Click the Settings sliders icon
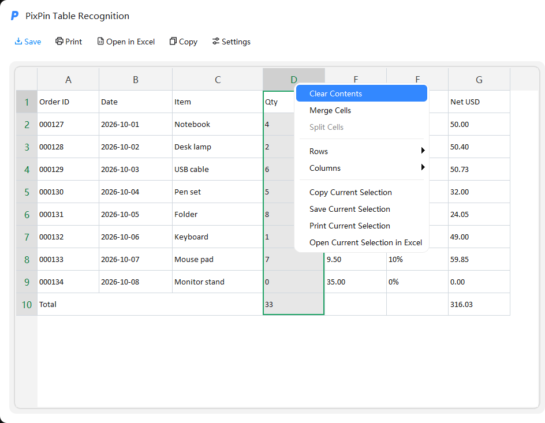545x423 pixels. (x=216, y=42)
